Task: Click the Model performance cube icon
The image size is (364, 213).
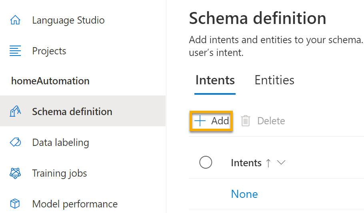Action: 15,204
